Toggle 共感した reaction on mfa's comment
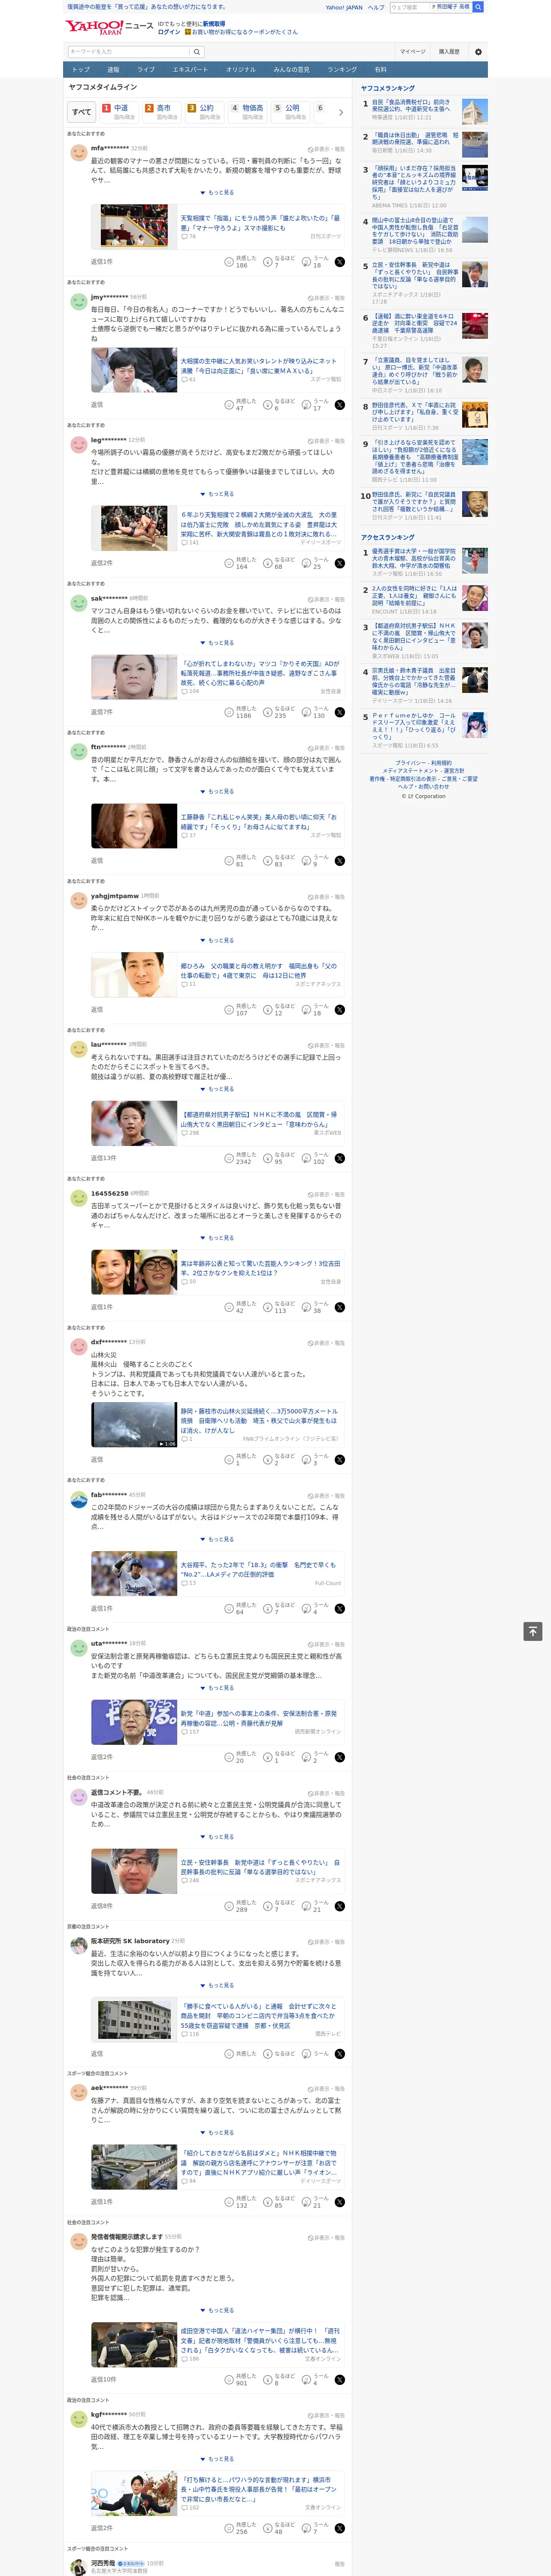Image resolution: width=551 pixels, height=2576 pixels. pyautogui.click(x=239, y=262)
